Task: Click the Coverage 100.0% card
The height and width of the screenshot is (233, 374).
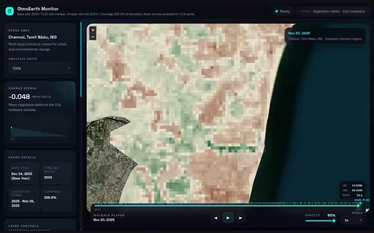Action: click(56, 199)
